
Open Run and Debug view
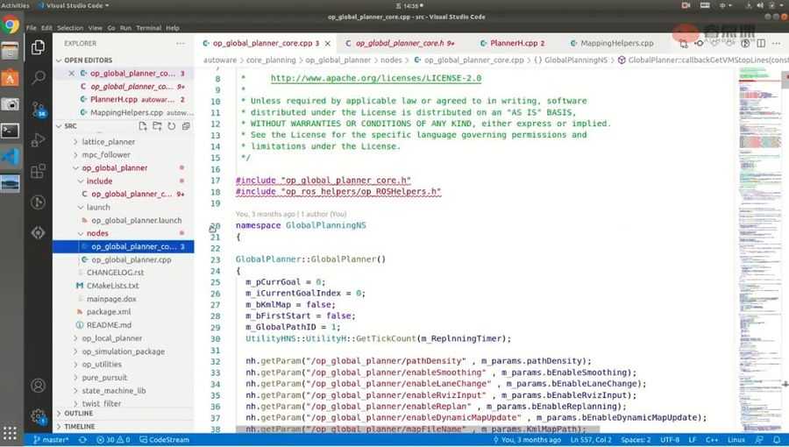click(39, 139)
